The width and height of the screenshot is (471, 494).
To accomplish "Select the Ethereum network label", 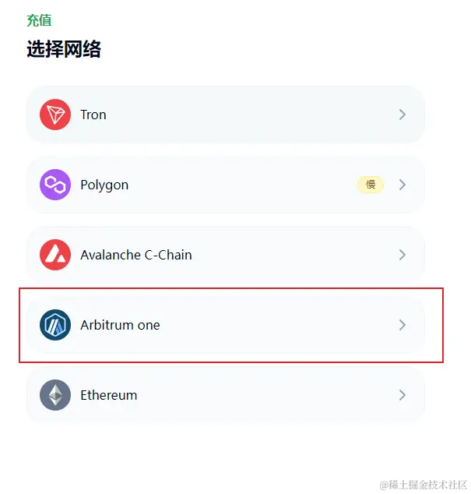I will click(109, 395).
